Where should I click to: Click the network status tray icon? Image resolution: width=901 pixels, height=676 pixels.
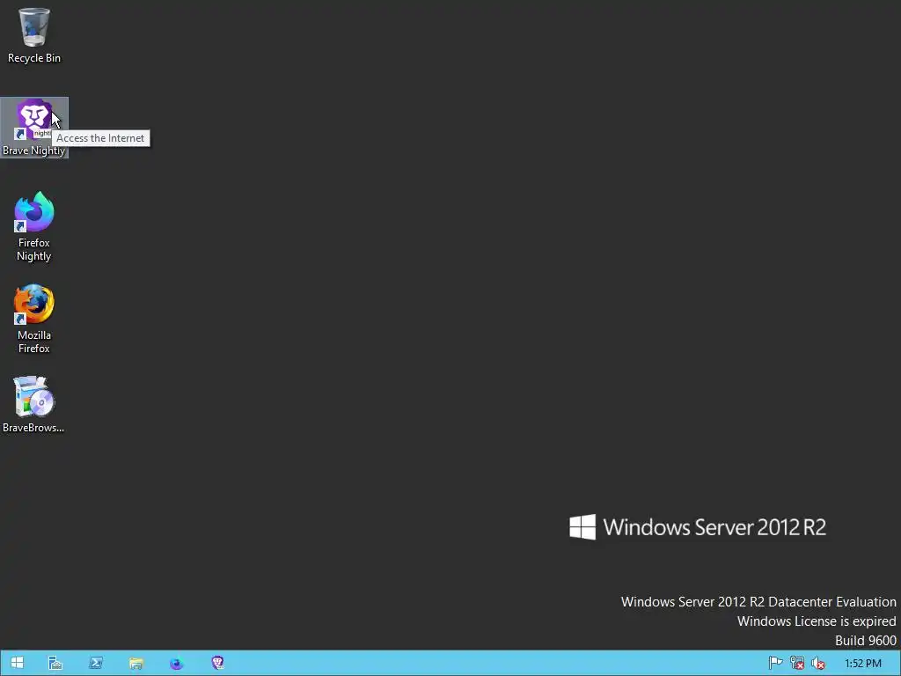[797, 663]
